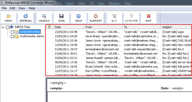Select email dated 23/05/2011 03:48

[119, 32]
